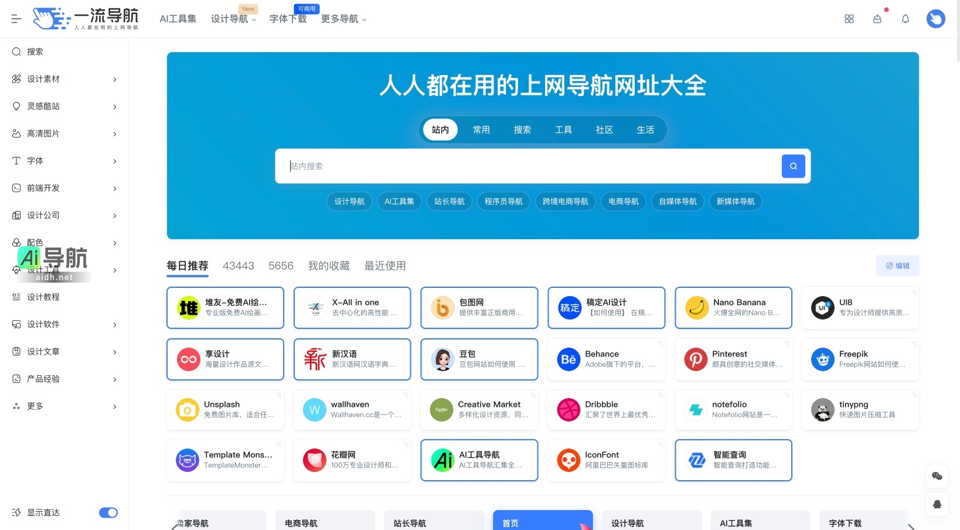
Task: Open the 更多导航 dropdown menu
Action: point(343,19)
